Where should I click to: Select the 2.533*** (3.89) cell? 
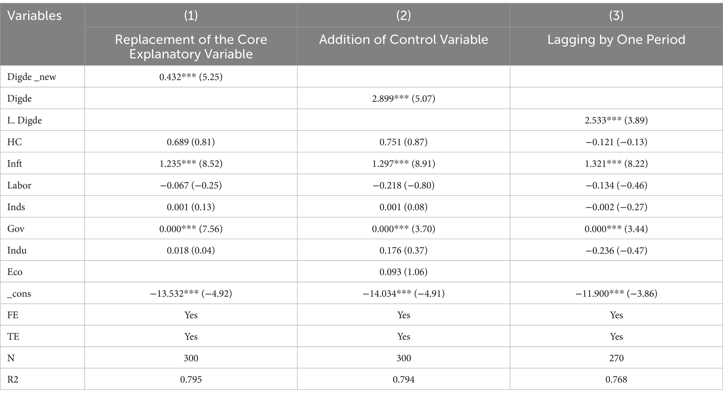[616, 120]
